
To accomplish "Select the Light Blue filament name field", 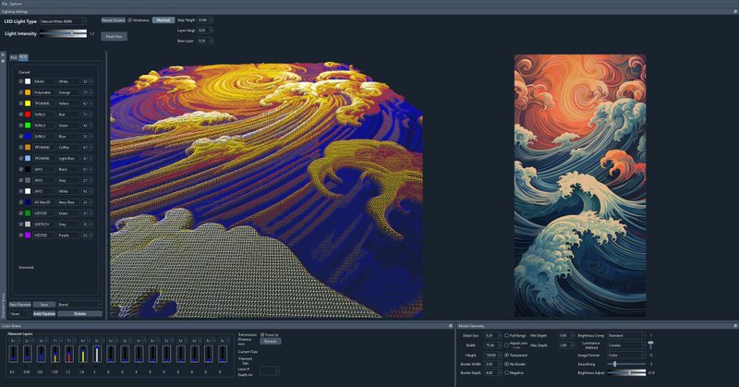I will (x=67, y=158).
